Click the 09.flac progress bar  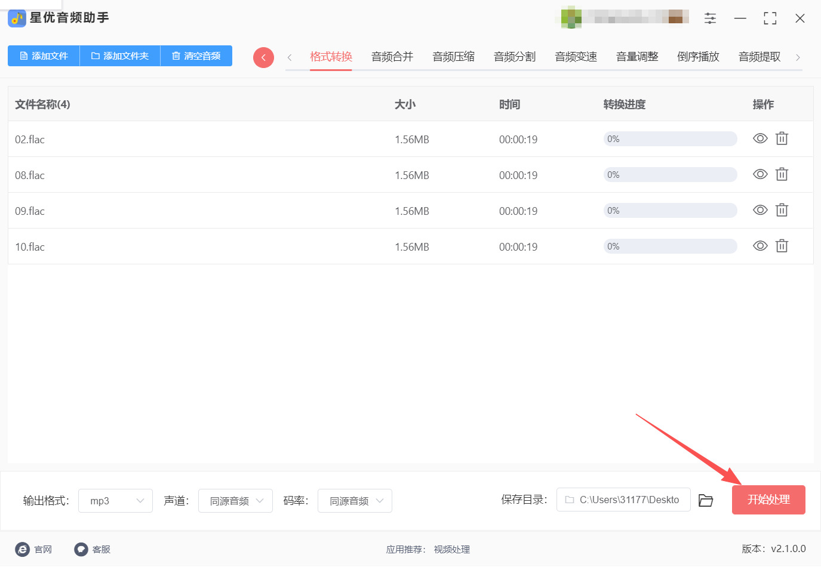(x=670, y=210)
